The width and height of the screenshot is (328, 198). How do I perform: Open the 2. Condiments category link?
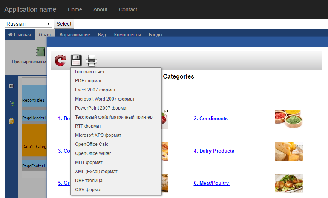(x=211, y=118)
